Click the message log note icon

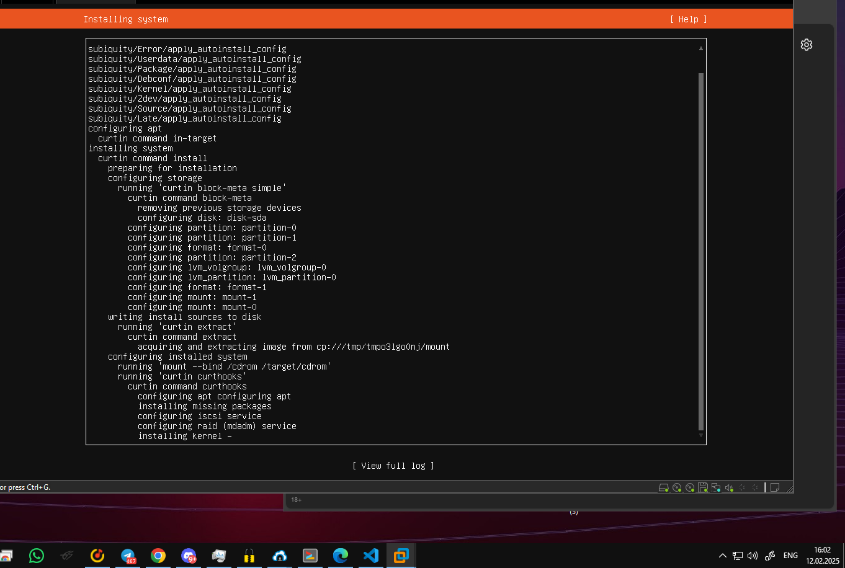775,487
